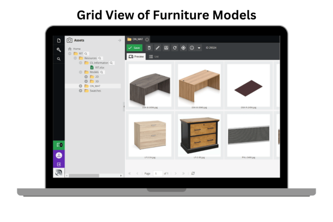
Task: Click the green Save button
Action: [x=134, y=48]
